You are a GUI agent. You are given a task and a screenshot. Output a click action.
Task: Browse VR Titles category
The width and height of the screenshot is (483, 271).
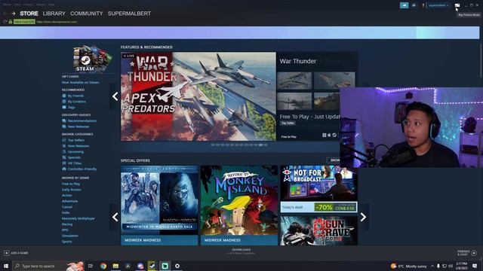[75, 163]
